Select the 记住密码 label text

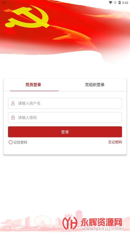click(x=20, y=142)
